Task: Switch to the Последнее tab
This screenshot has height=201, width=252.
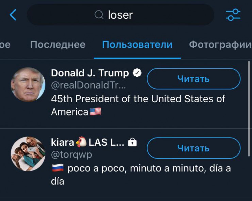Action: tap(58, 44)
